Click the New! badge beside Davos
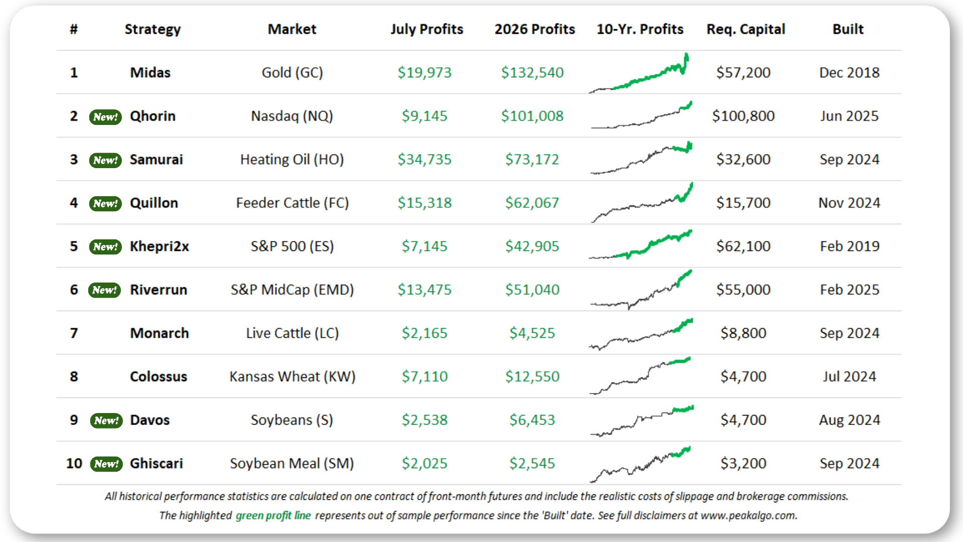The height and width of the screenshot is (542, 963). [106, 421]
